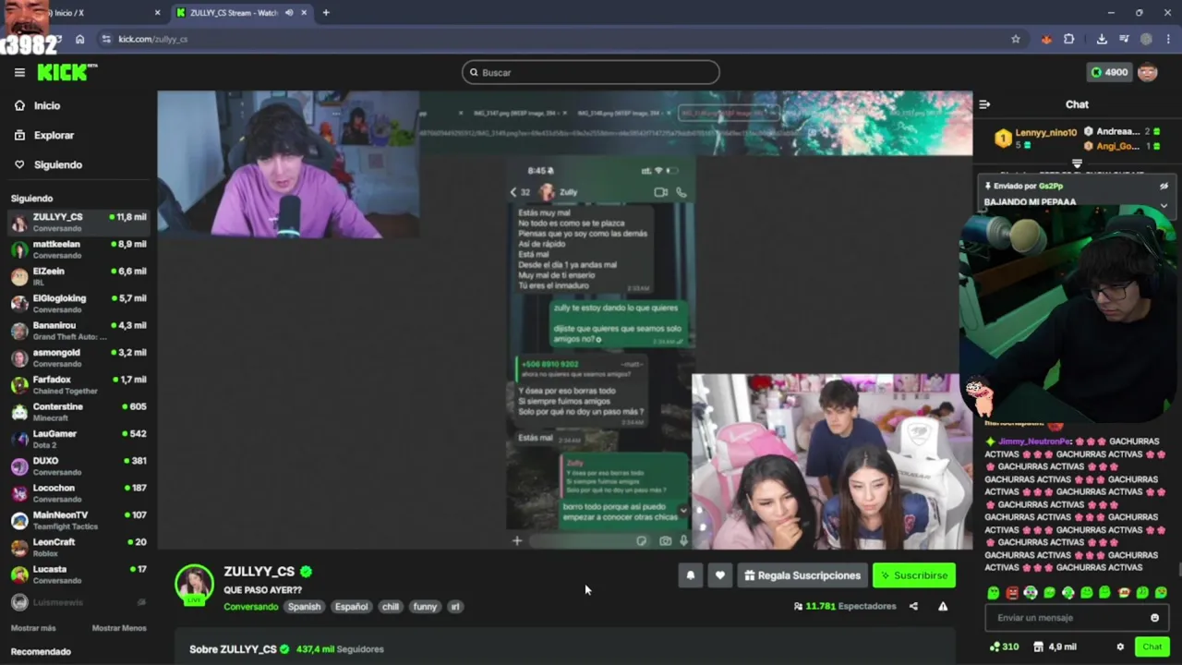Image resolution: width=1182 pixels, height=665 pixels.
Task: Open the MetaMask fox extension
Action: pos(1046,39)
